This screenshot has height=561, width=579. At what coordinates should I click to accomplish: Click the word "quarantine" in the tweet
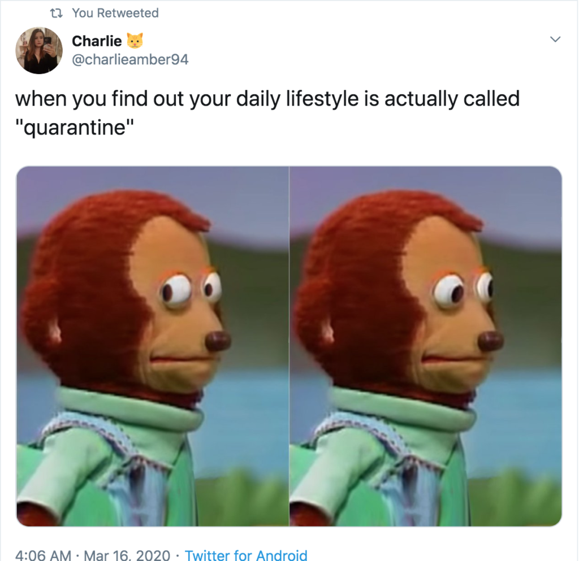[x=74, y=128]
